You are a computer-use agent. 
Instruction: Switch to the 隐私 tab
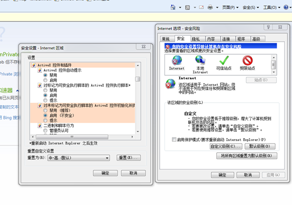196,39
